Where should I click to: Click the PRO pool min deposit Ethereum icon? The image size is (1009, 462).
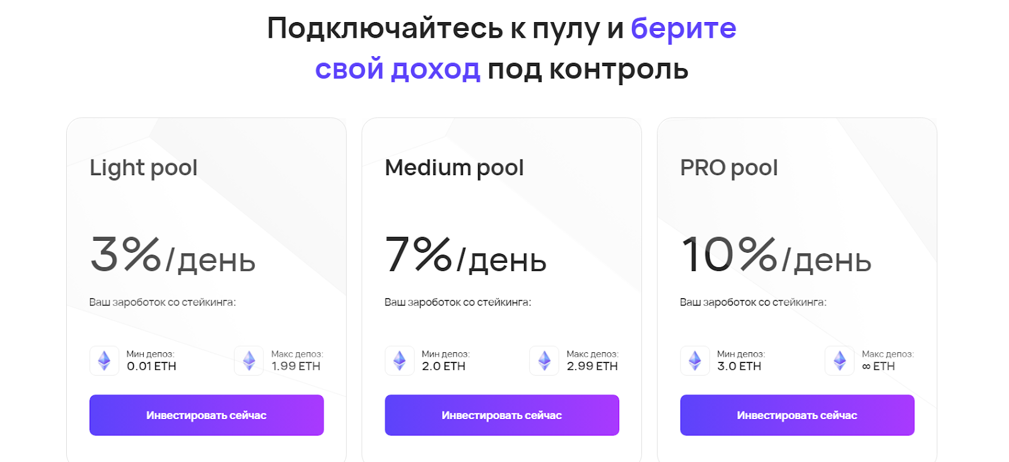coord(695,361)
